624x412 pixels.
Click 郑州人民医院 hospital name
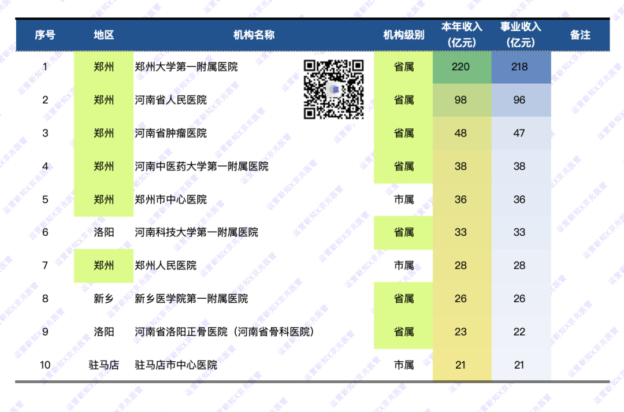[166, 265]
